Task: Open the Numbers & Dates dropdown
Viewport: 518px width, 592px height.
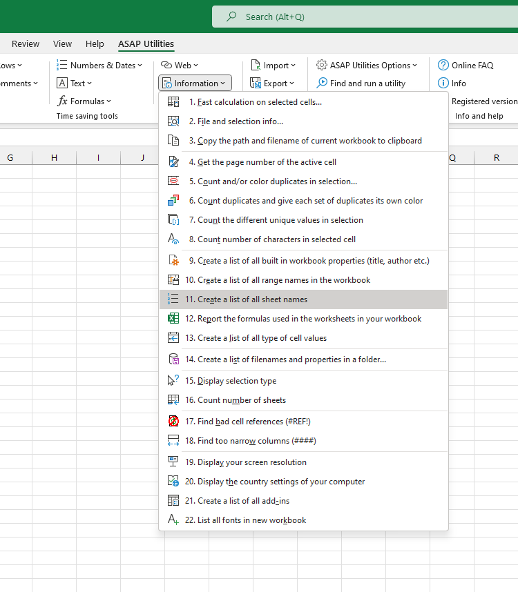Action: click(99, 66)
